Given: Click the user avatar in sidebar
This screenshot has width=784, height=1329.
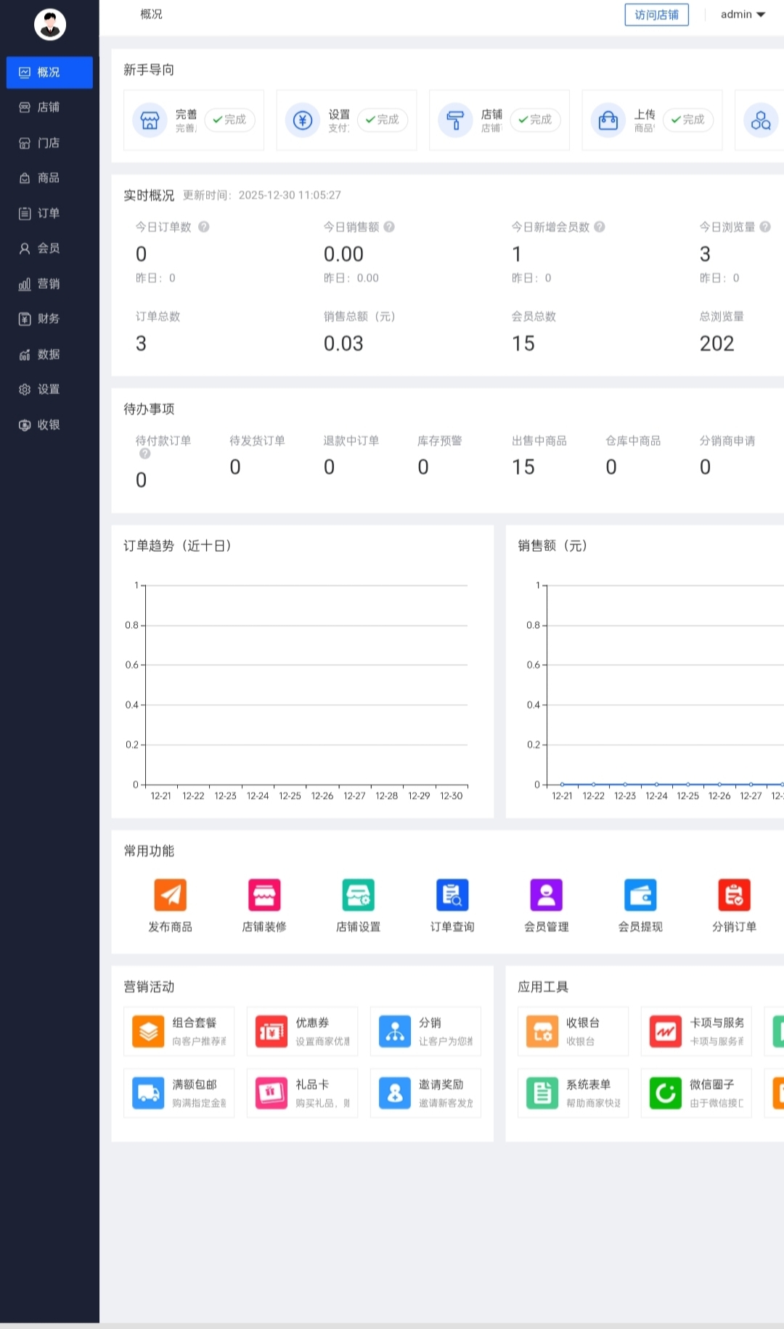Looking at the screenshot, I should coord(50,25).
